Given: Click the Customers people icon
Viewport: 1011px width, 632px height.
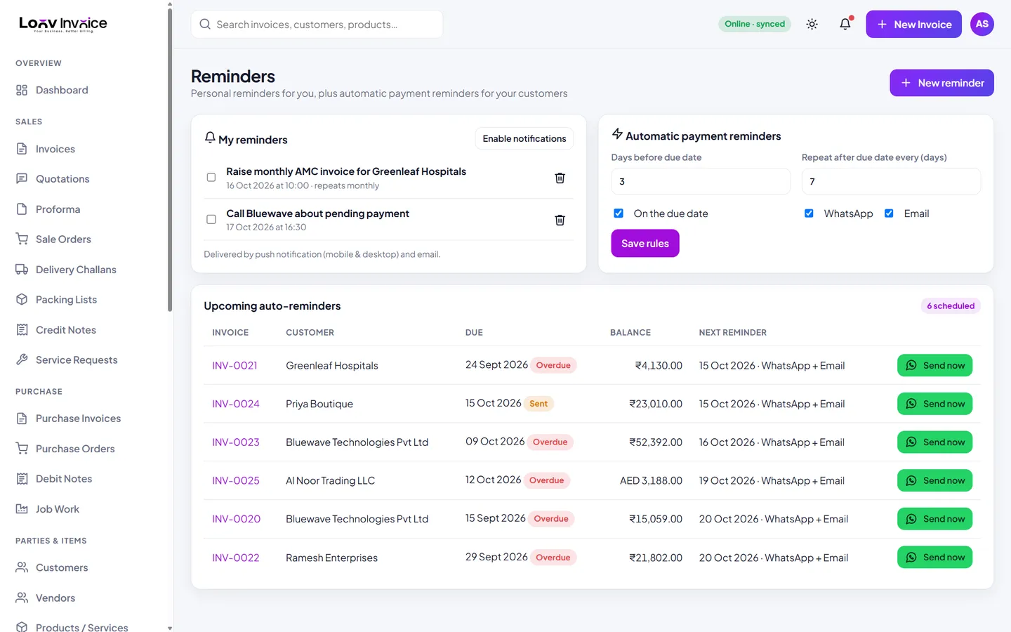Looking at the screenshot, I should coord(22,567).
